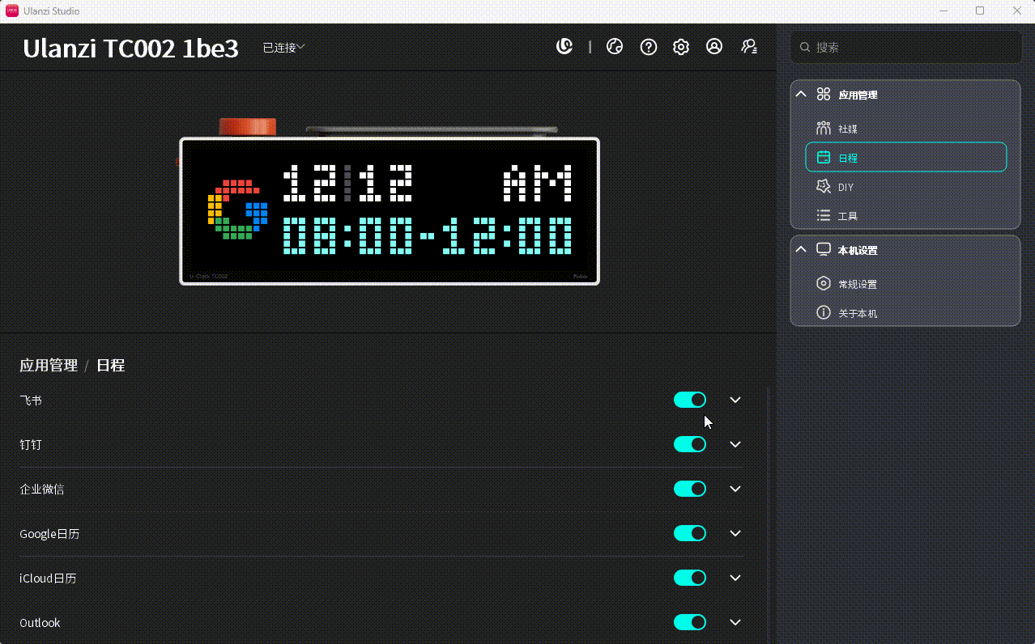Click the clock device preview image
Image resolution: width=1035 pixels, height=644 pixels.
point(389,202)
